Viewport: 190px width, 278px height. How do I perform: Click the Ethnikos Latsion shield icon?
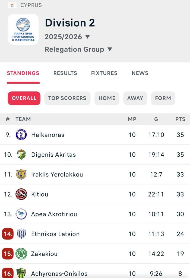pos(21,234)
